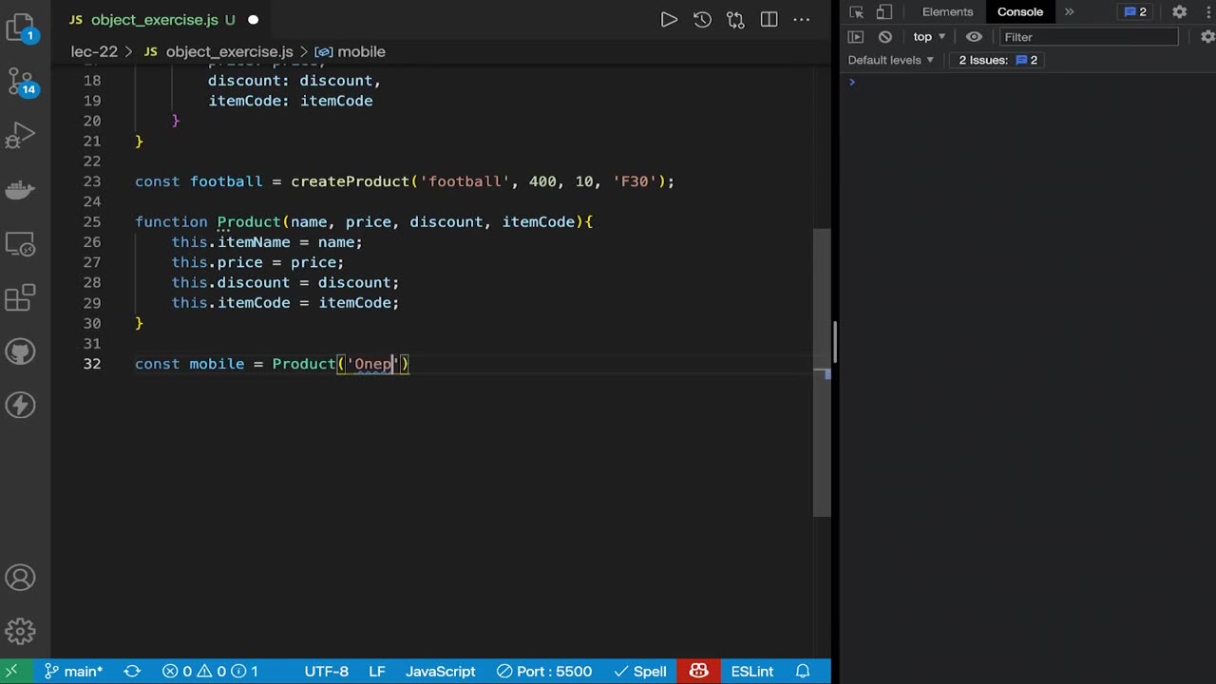Open the Remote Explorer view
The width and height of the screenshot is (1216, 684).
tap(20, 245)
